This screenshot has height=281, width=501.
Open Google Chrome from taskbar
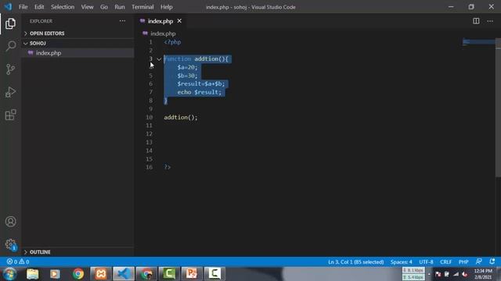[x=78, y=274]
